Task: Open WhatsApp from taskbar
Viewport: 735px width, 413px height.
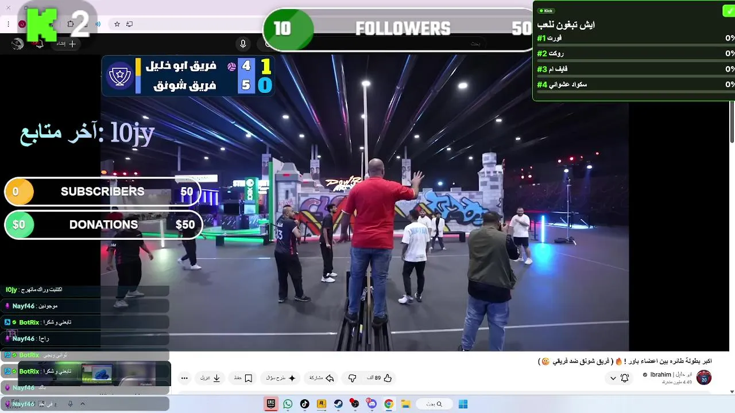Action: click(288, 404)
